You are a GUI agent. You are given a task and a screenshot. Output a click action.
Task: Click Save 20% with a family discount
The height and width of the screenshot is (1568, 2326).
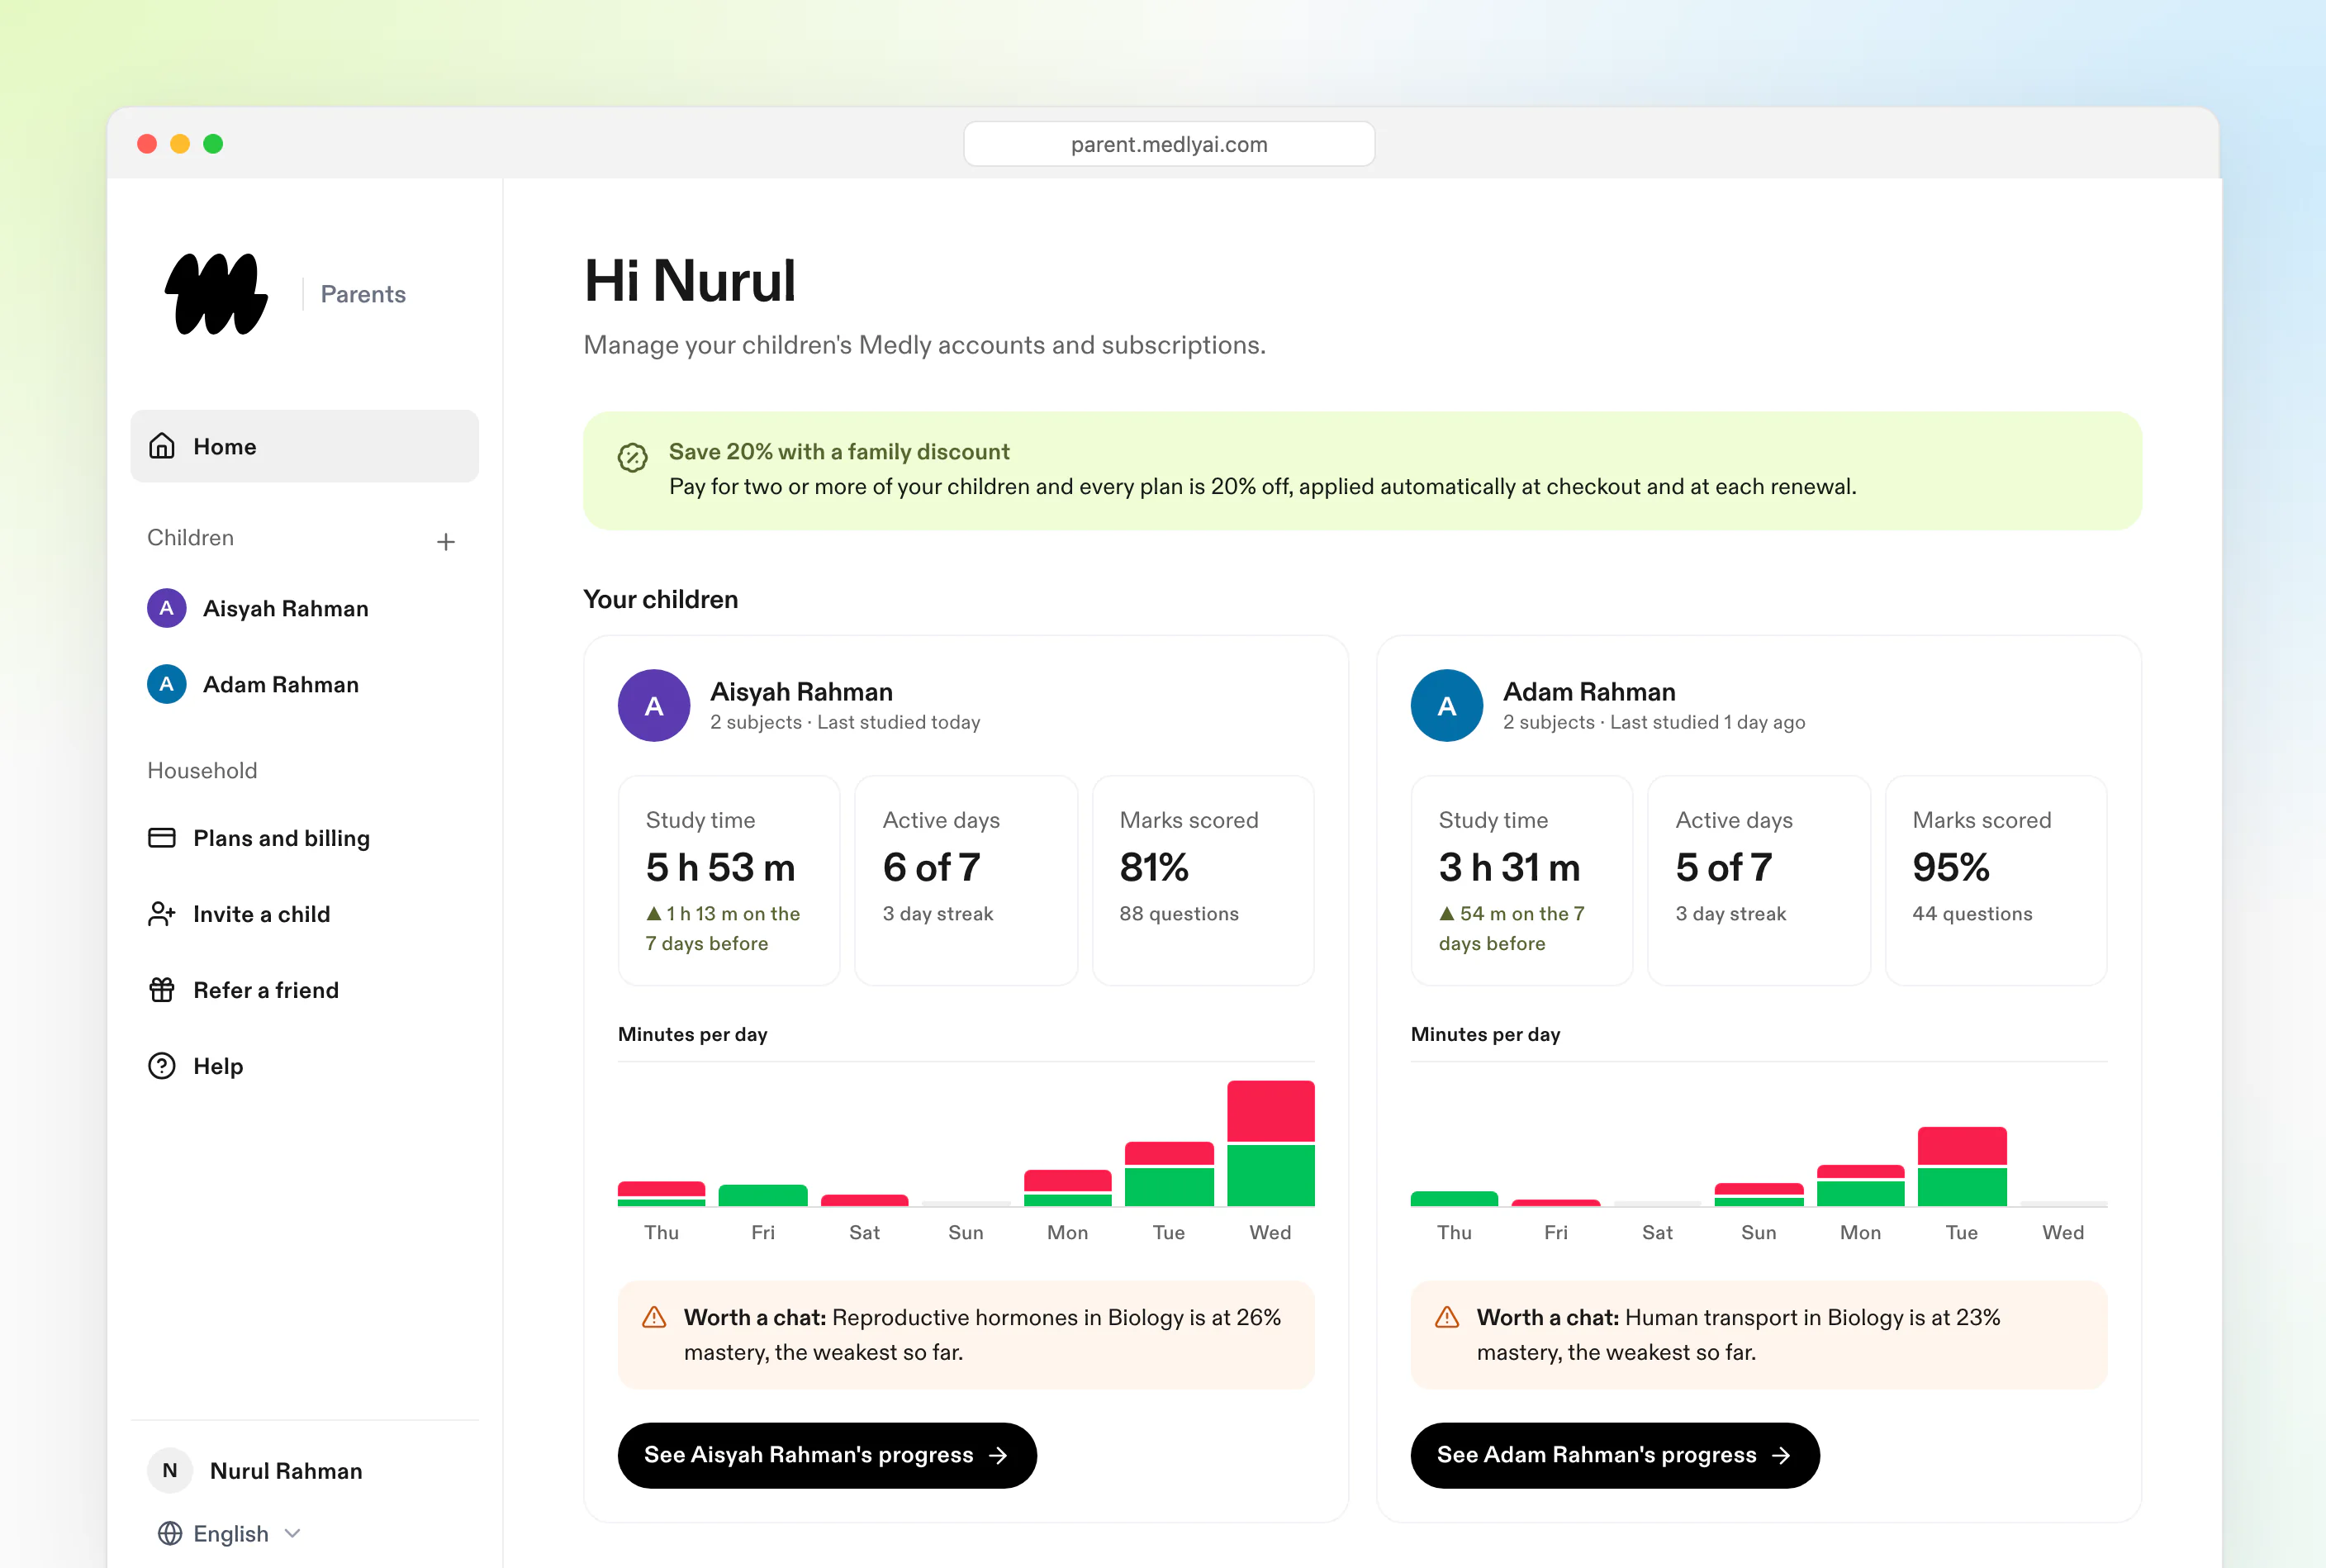click(x=838, y=452)
